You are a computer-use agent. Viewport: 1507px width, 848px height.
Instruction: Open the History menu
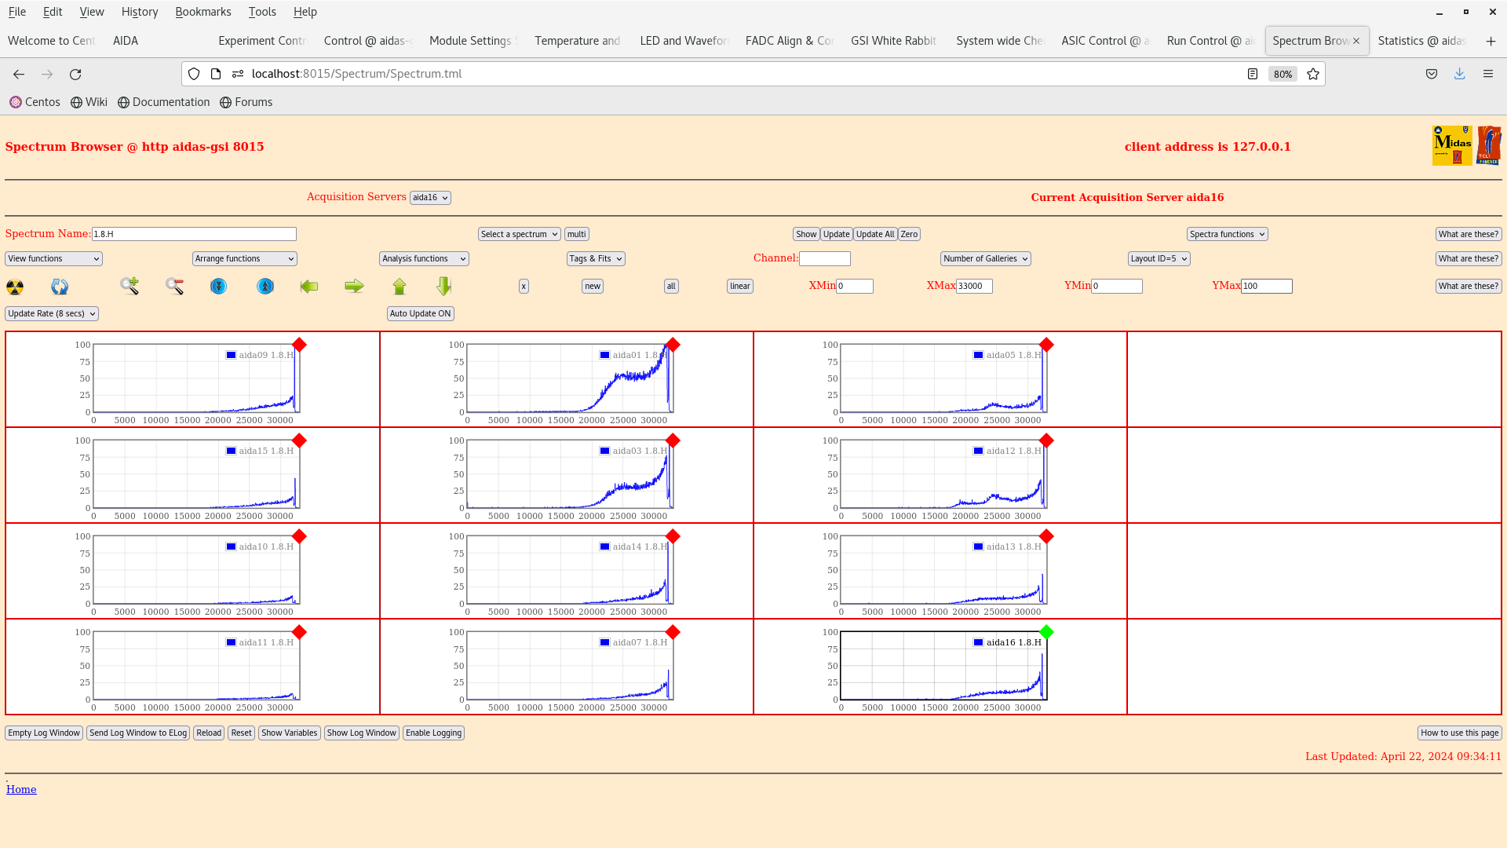tap(140, 12)
